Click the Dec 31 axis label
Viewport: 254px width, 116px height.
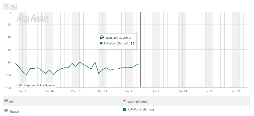point(129,92)
